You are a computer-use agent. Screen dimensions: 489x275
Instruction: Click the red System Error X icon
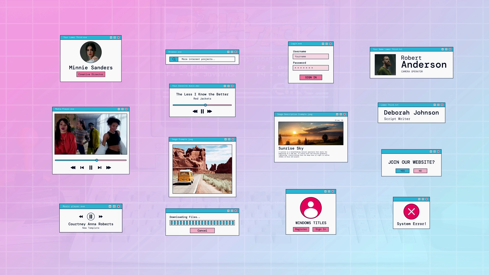click(x=411, y=211)
